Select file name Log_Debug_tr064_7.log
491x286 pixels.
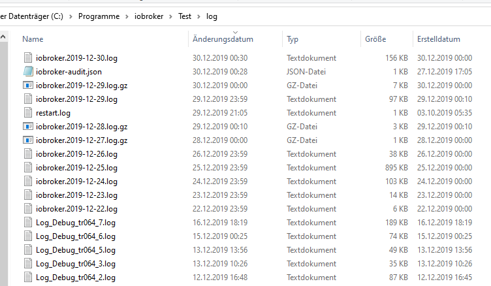point(76,223)
